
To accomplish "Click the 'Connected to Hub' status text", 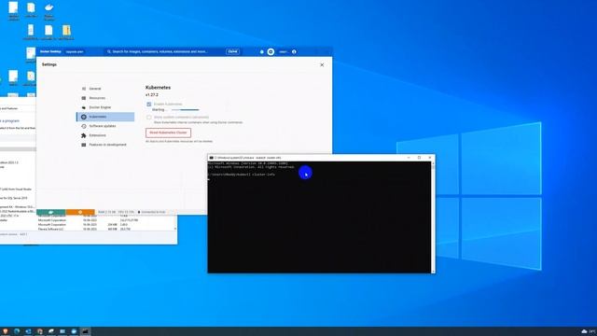I will [153, 212].
